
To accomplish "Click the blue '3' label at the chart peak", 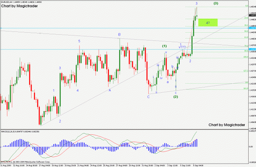I will [197, 3].
